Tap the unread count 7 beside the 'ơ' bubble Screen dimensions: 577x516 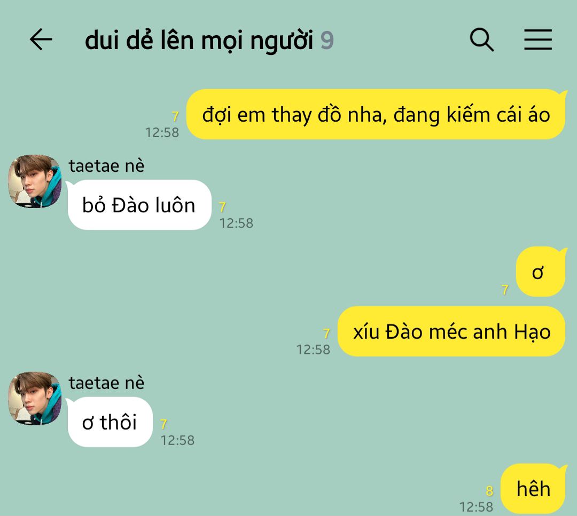tap(505, 290)
